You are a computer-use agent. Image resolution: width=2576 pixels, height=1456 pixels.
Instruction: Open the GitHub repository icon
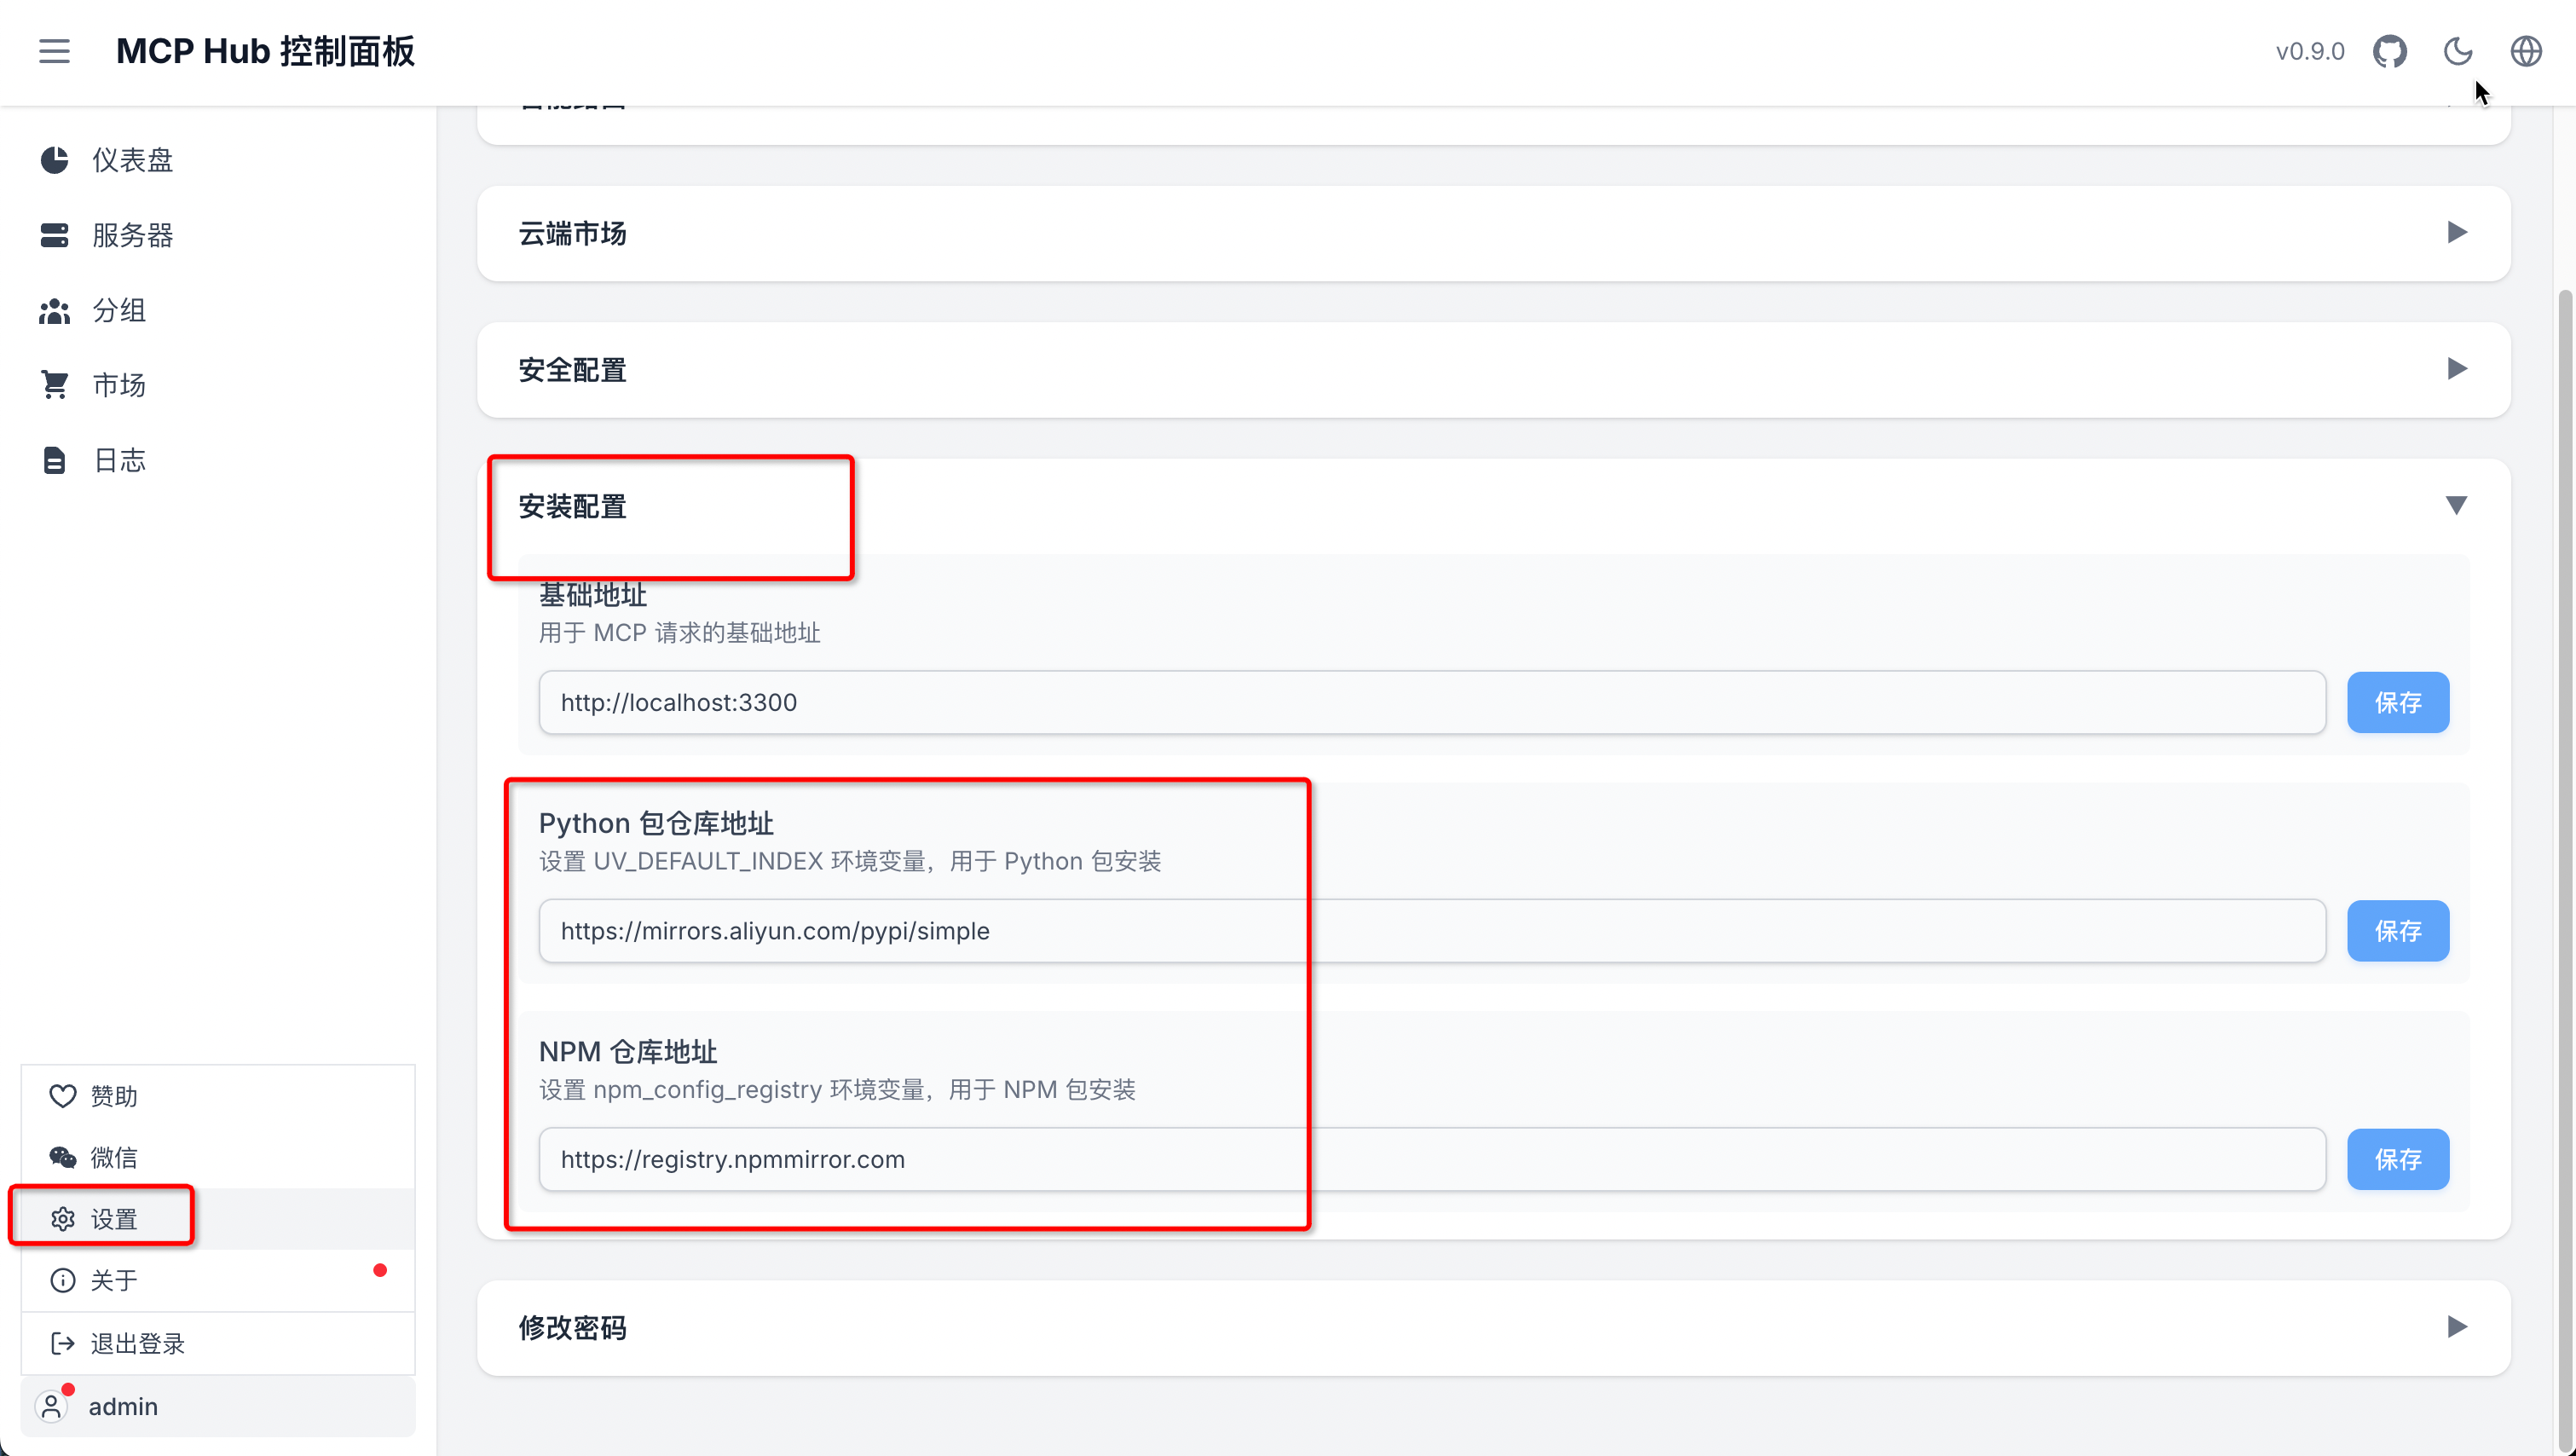click(2390, 51)
